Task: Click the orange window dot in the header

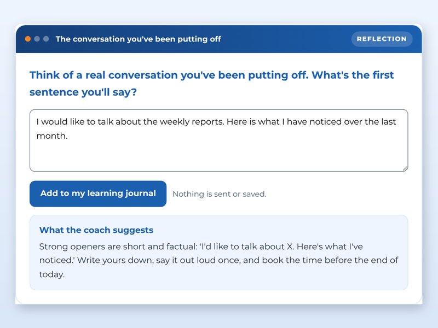Action: (x=28, y=39)
